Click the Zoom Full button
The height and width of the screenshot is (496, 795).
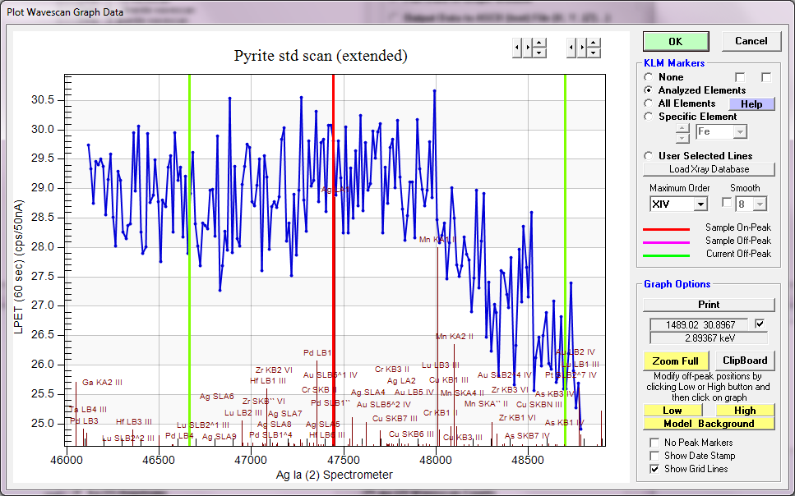click(x=675, y=361)
